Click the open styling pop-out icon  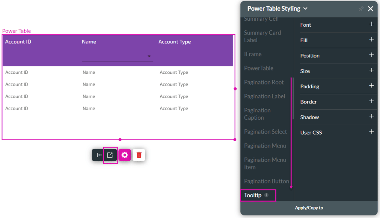pyautogui.click(x=110, y=155)
